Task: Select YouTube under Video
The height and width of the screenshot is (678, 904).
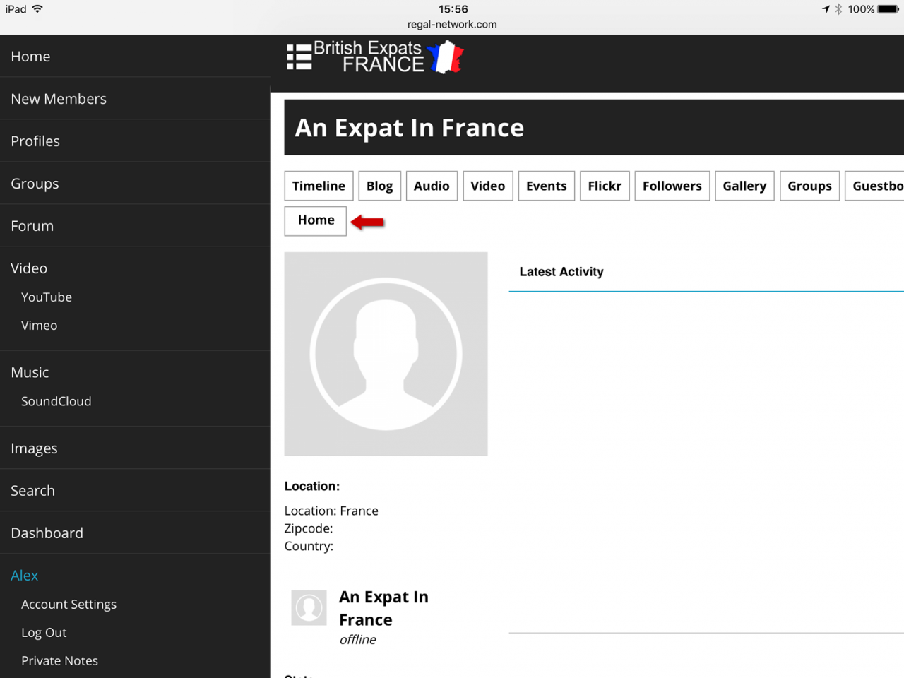Action: [x=47, y=297]
